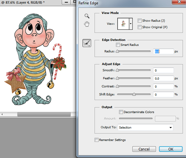Click the Feather slider handle
186x158 pixels.
117,79
